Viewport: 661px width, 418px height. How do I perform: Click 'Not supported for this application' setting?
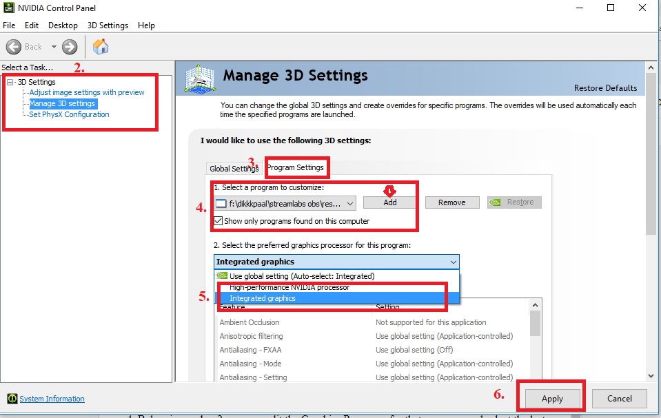431,322
